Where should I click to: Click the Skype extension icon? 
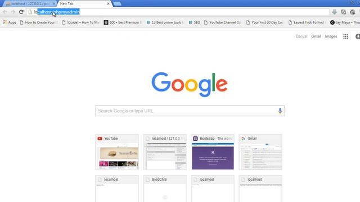(x=344, y=12)
